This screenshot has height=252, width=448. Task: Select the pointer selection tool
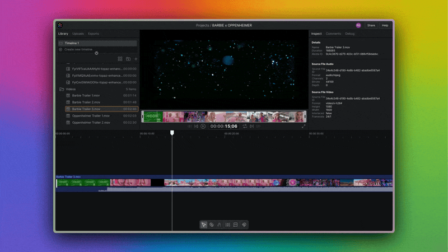(x=203, y=225)
